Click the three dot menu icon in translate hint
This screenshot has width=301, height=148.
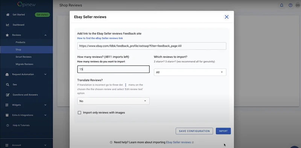(126, 85)
